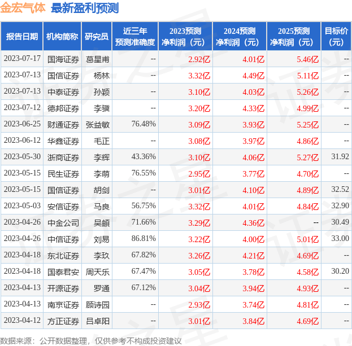Click institution 开源证券
The width and height of the screenshot is (352, 346).
63,288
